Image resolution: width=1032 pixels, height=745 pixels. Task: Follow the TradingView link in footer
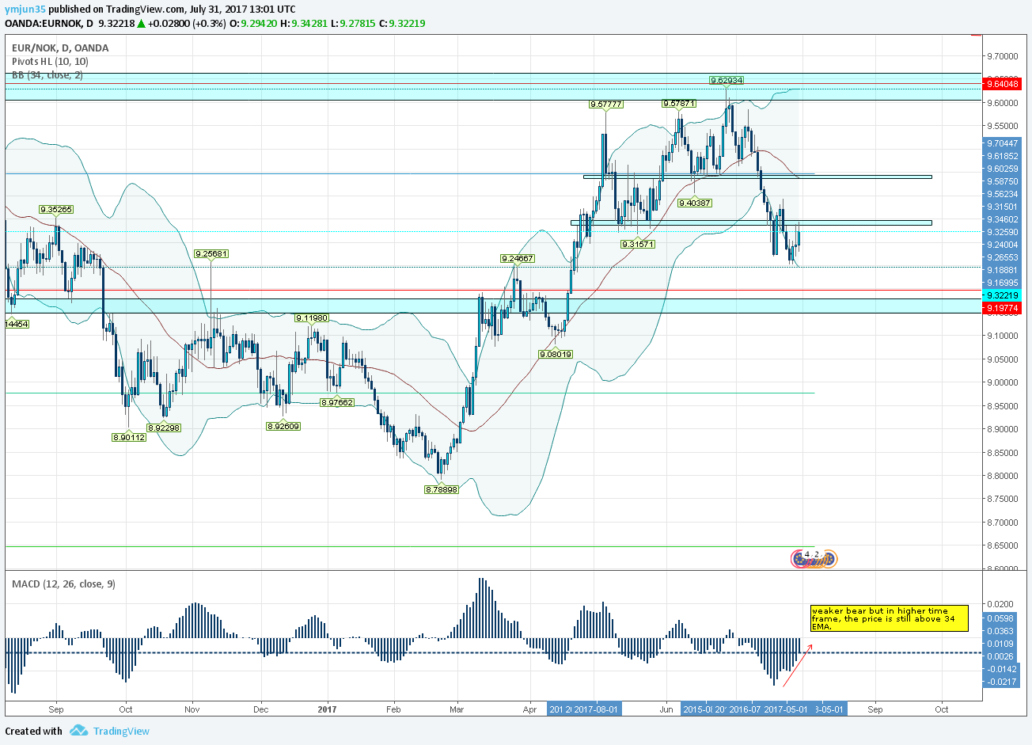[x=121, y=731]
